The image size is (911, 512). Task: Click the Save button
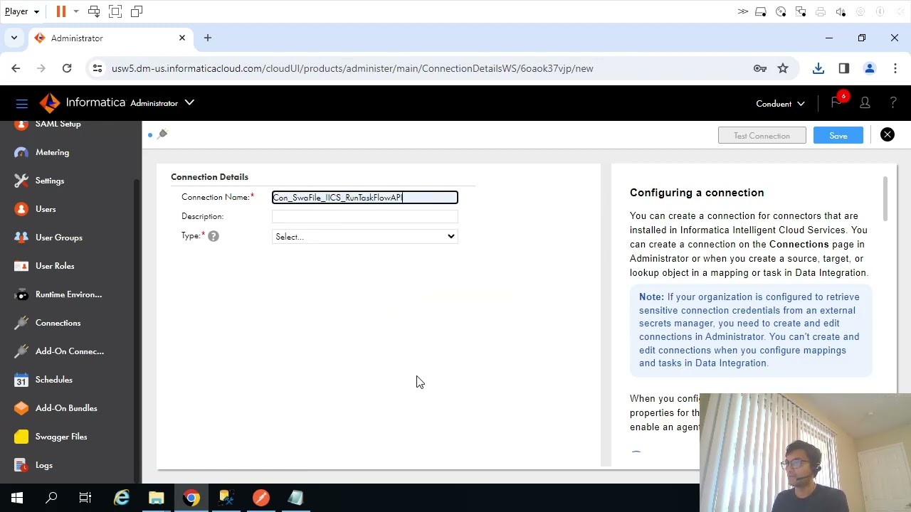click(838, 136)
